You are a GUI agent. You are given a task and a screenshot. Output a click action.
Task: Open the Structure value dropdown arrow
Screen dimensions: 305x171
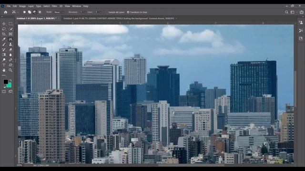(85, 12)
